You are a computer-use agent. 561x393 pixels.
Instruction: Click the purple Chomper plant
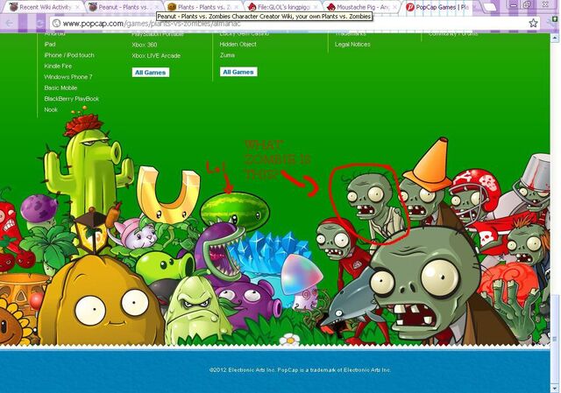point(219,252)
